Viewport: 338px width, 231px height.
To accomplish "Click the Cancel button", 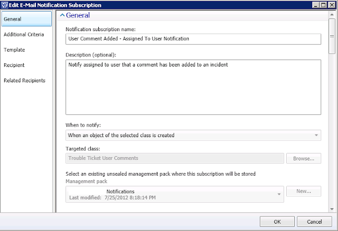I will (x=315, y=222).
